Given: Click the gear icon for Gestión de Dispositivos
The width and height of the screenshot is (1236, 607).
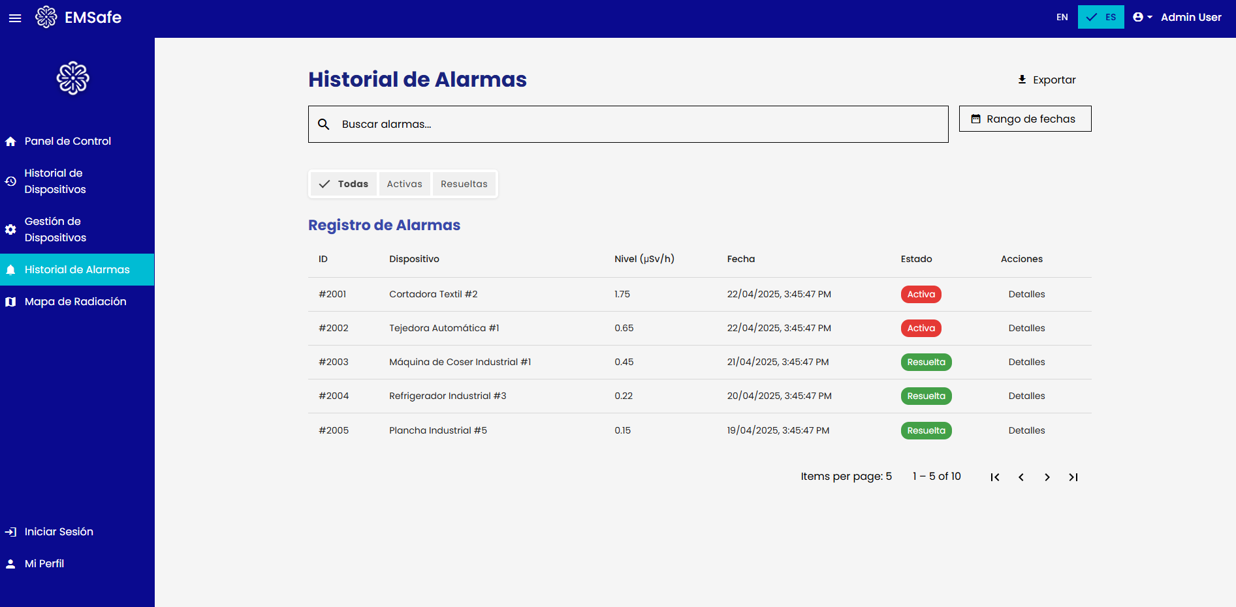Looking at the screenshot, I should 10,229.
